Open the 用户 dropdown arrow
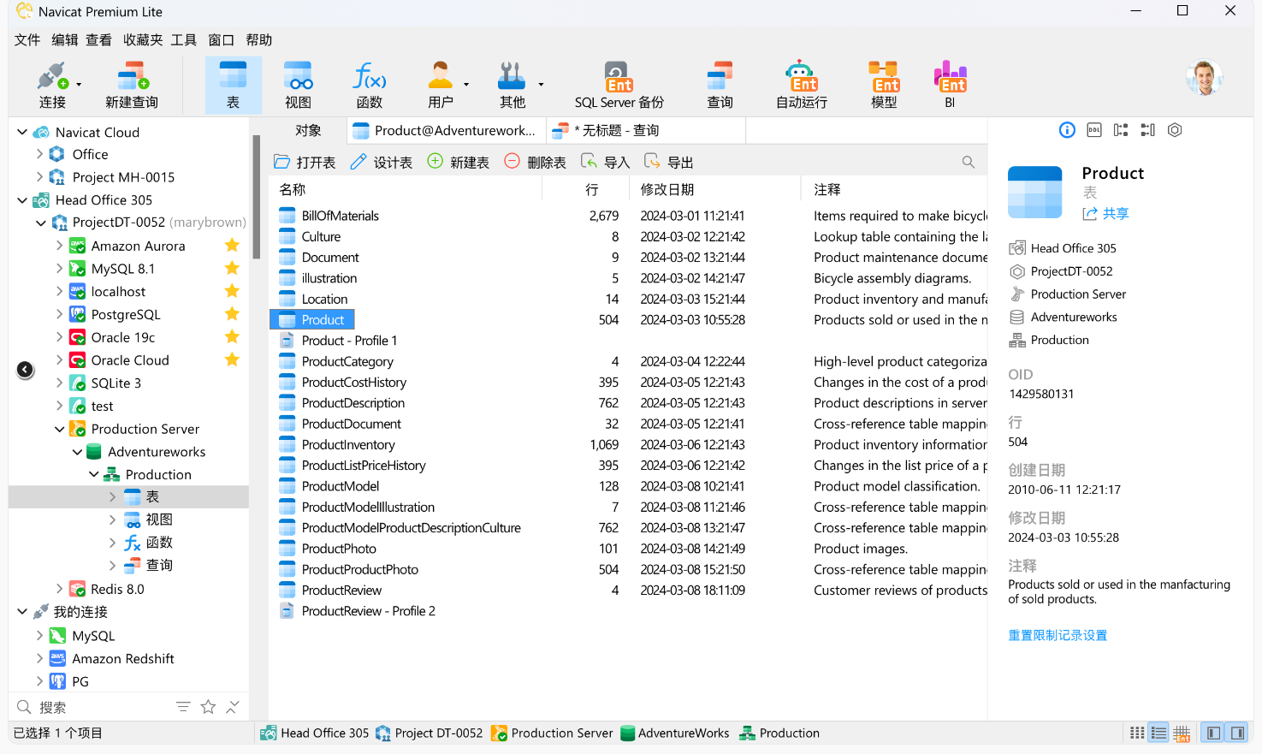The image size is (1262, 754). coord(466,85)
